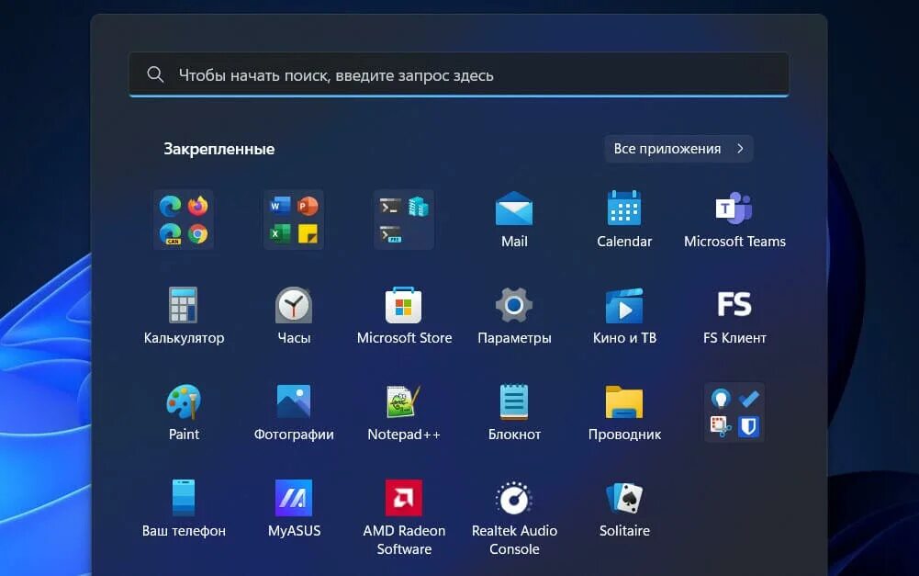Click the Terminal Preview icon with PRE badge

[390, 234]
